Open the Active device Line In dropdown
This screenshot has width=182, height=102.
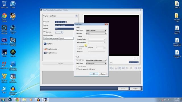point(96,60)
